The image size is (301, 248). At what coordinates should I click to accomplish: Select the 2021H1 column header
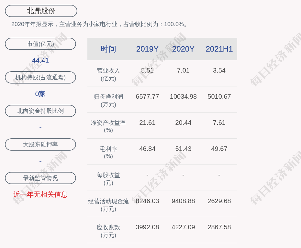click(x=219, y=49)
